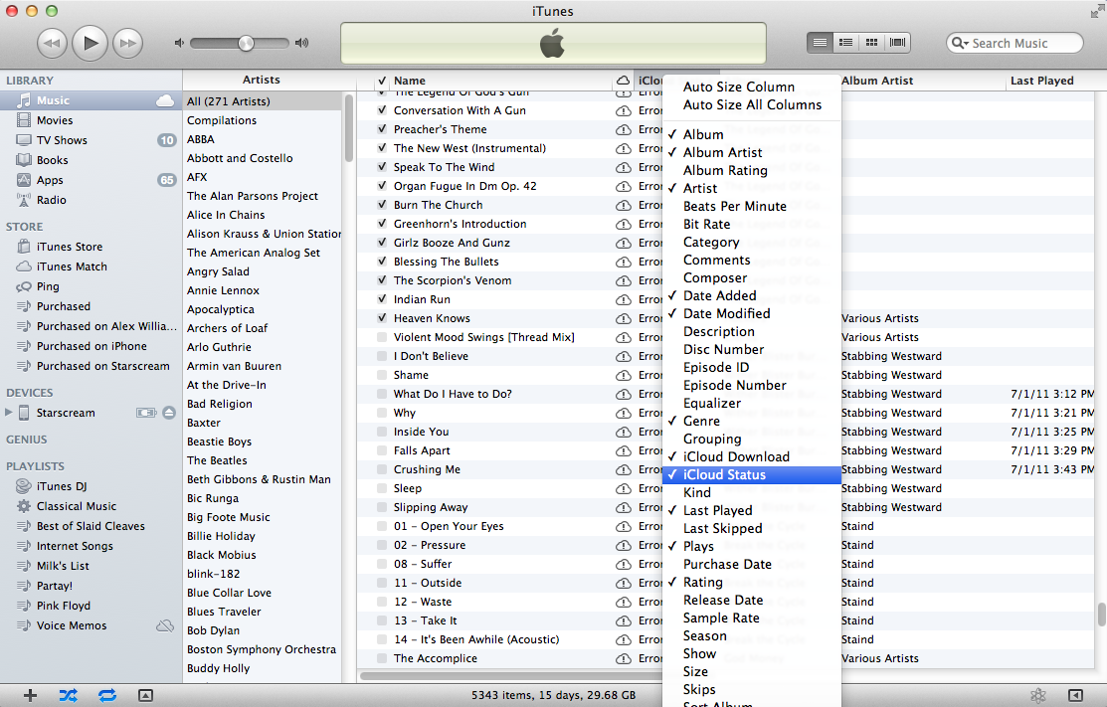Open the Genius atom icon at bottom right
The height and width of the screenshot is (707, 1107).
pyautogui.click(x=1038, y=695)
